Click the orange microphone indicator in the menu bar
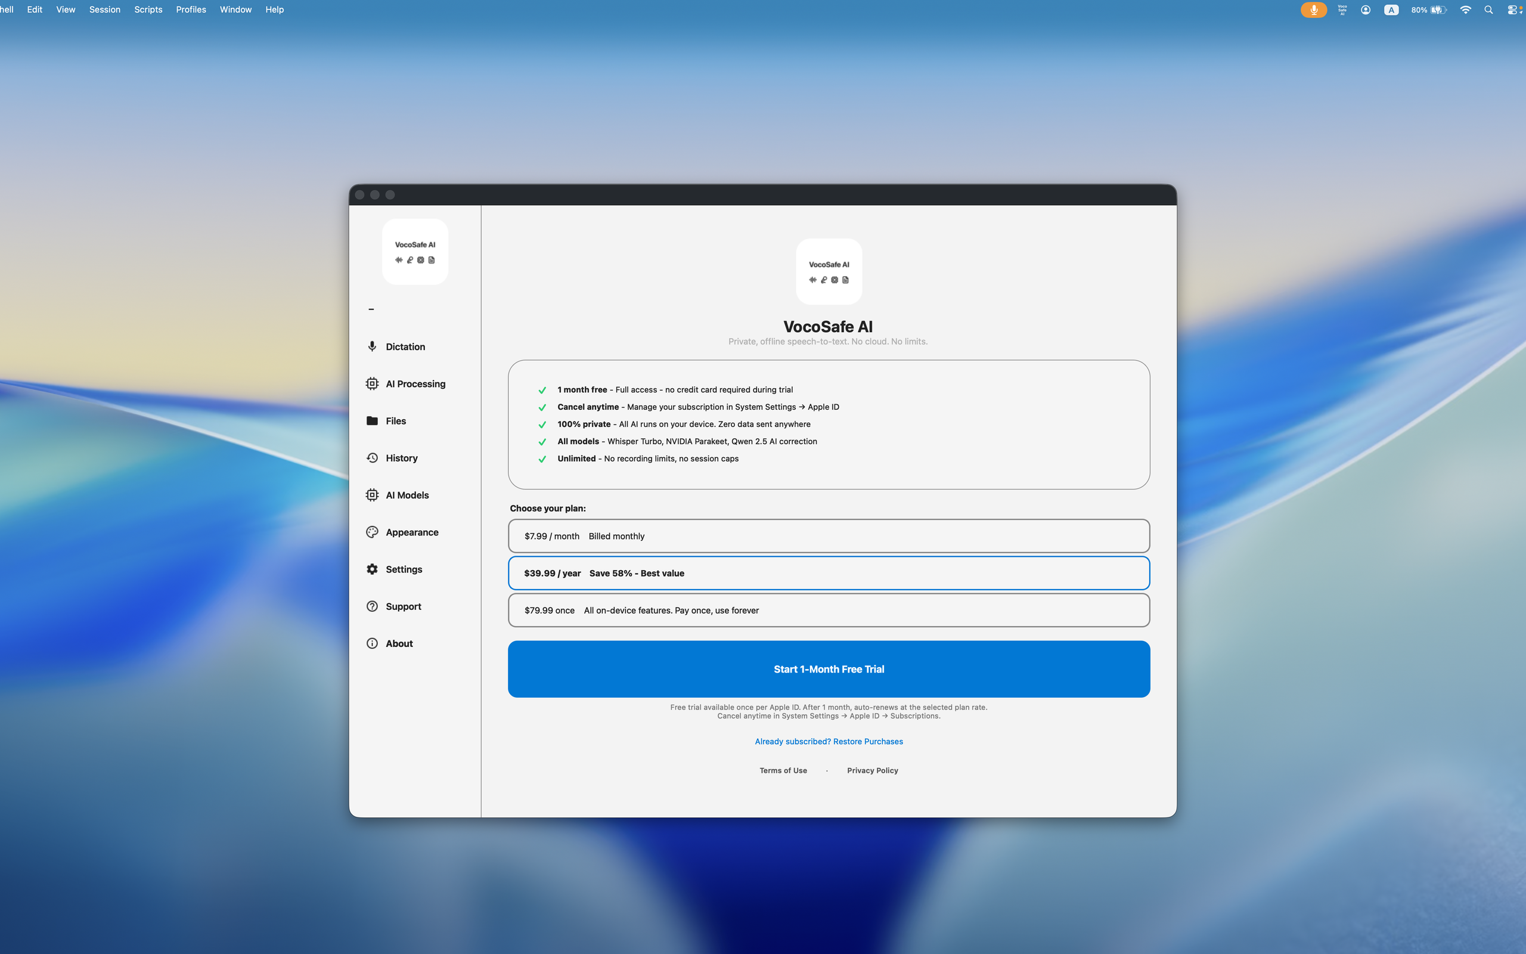The image size is (1526, 954). [1314, 10]
